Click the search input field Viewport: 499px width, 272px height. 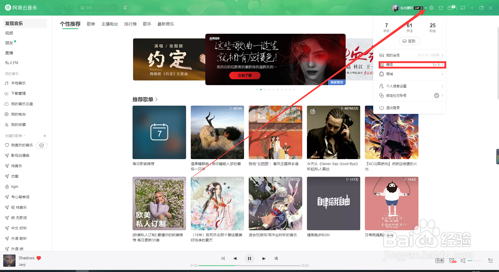tap(98, 8)
